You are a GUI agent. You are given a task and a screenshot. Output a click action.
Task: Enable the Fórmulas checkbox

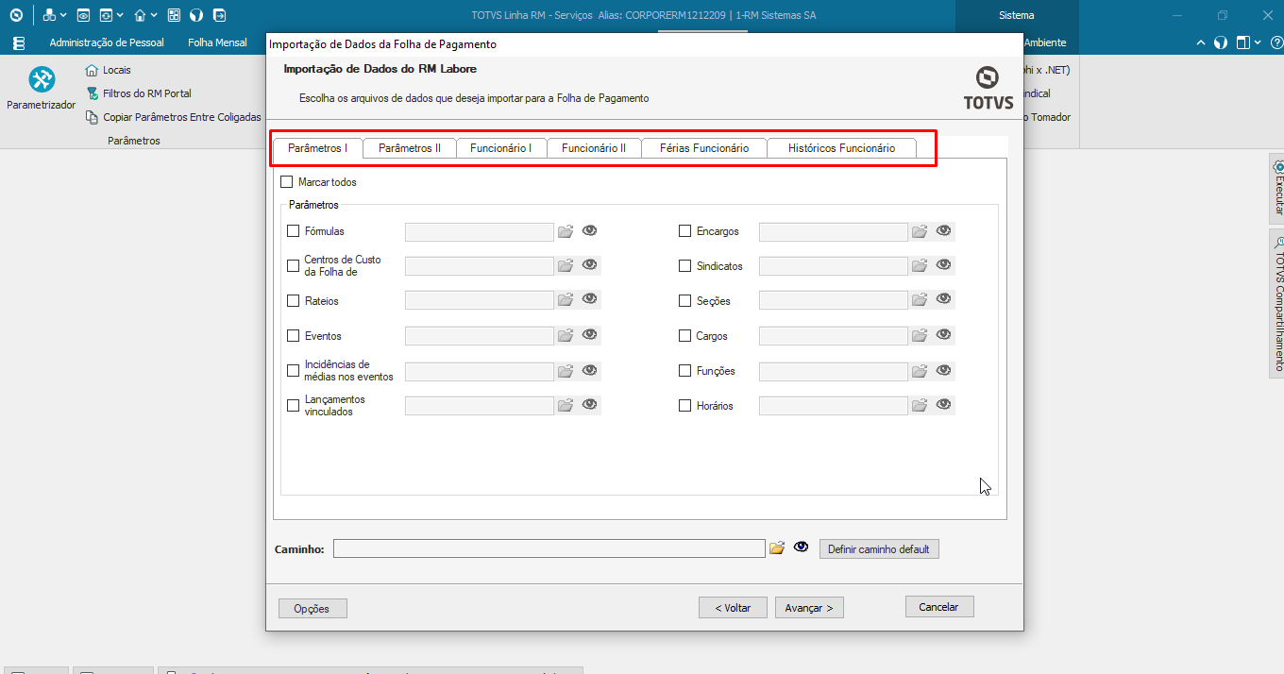click(293, 230)
